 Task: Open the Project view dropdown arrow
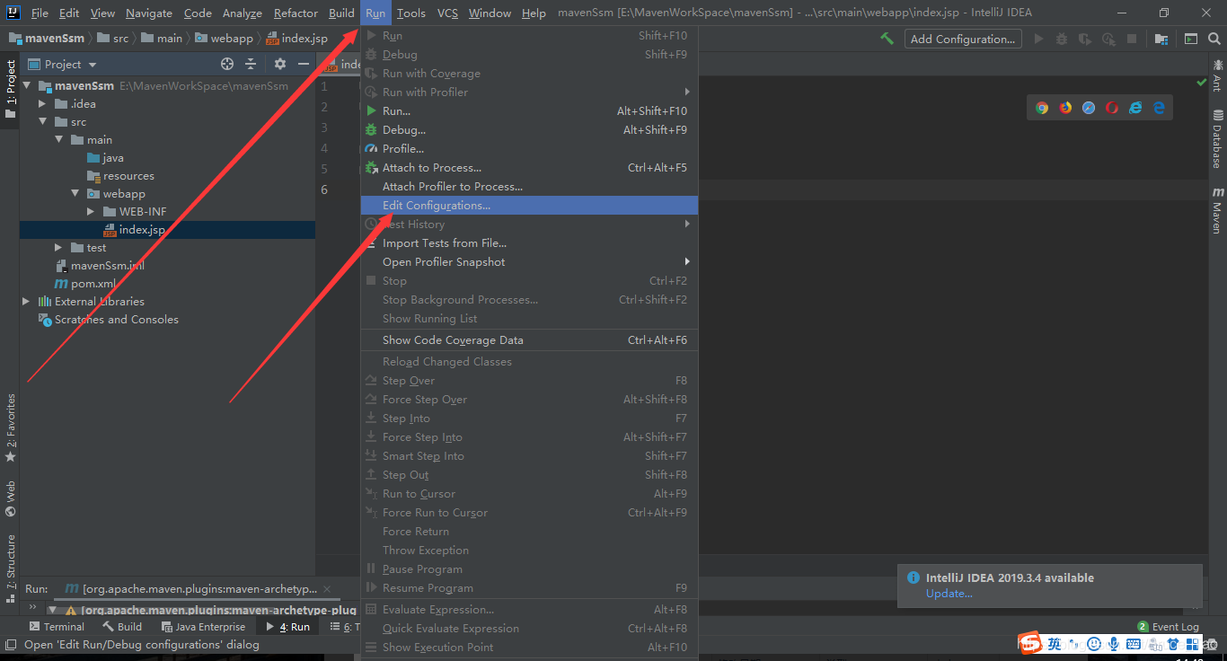pos(93,65)
